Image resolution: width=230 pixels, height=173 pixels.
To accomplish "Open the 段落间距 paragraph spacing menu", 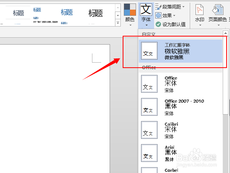I will [x=170, y=7].
